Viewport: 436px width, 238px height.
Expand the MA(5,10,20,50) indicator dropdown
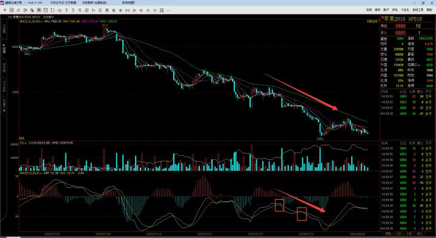[31, 21]
